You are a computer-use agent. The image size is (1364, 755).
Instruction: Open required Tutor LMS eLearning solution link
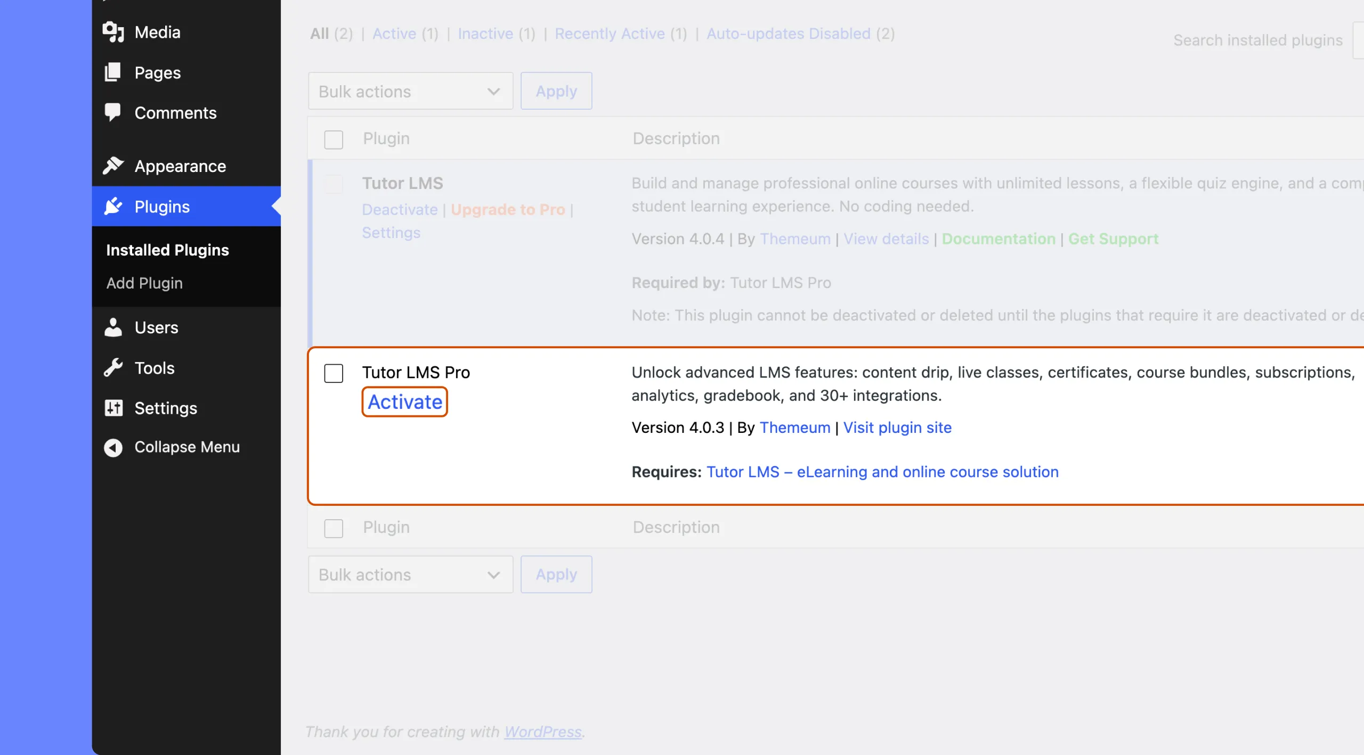click(x=882, y=472)
